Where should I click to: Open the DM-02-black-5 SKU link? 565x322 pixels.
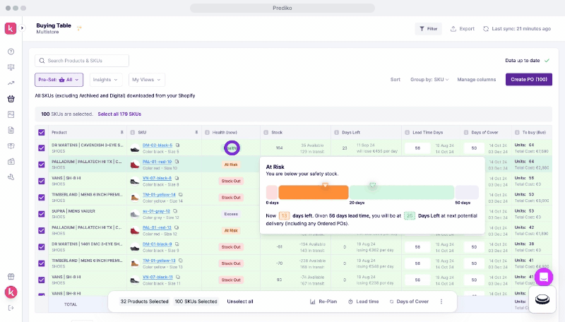[x=157, y=145]
